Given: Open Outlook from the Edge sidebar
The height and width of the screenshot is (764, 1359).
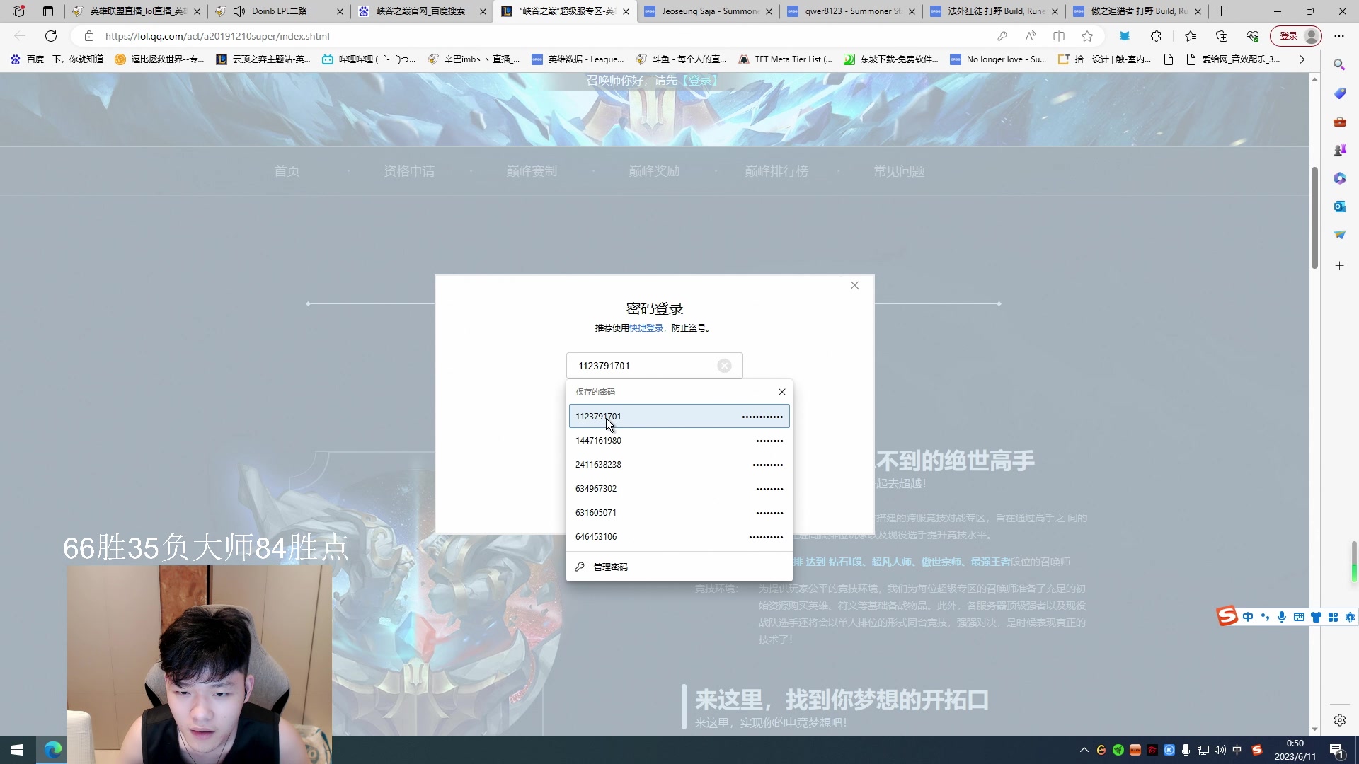Looking at the screenshot, I should (x=1340, y=206).
